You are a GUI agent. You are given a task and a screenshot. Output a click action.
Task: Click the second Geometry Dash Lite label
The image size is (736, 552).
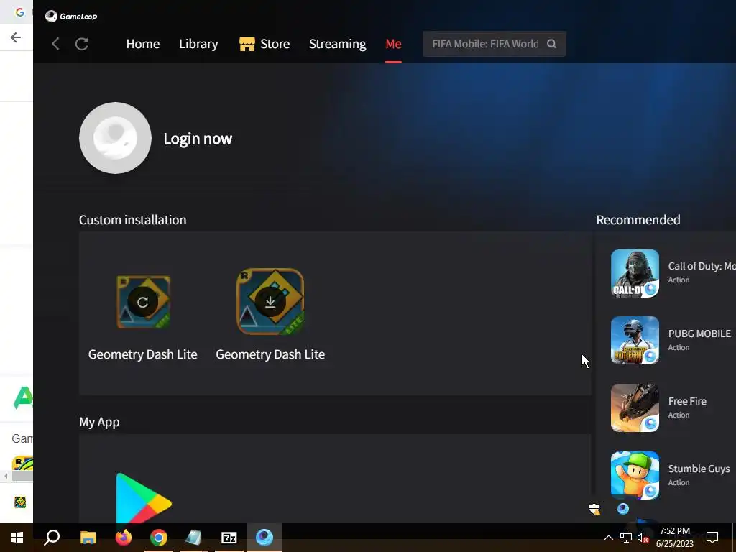[270, 354]
